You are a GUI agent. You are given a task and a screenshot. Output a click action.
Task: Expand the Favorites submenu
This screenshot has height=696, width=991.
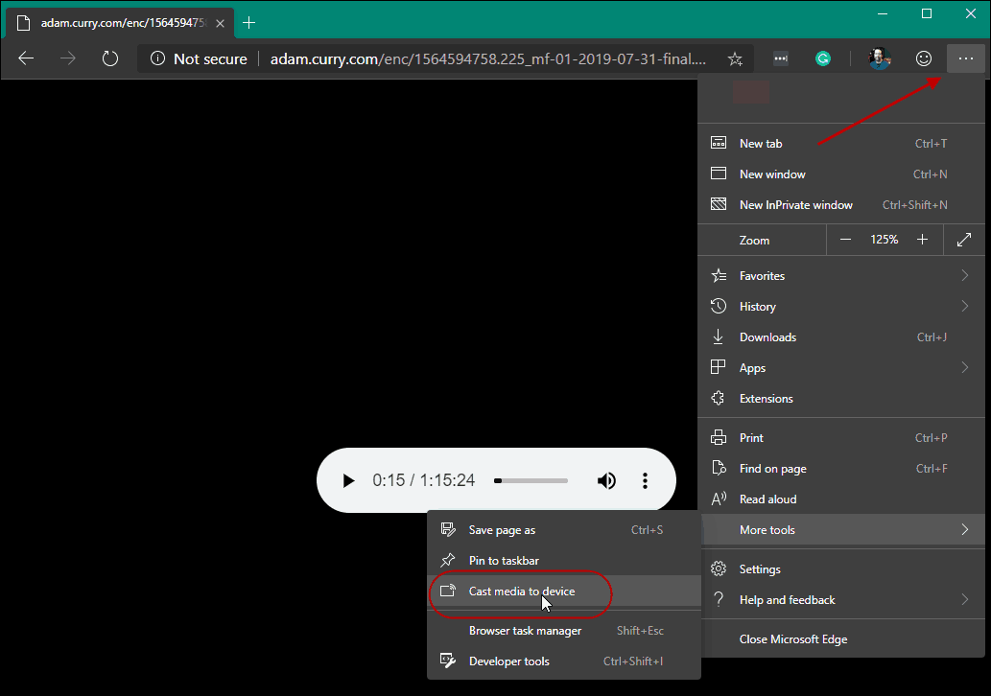coord(841,276)
